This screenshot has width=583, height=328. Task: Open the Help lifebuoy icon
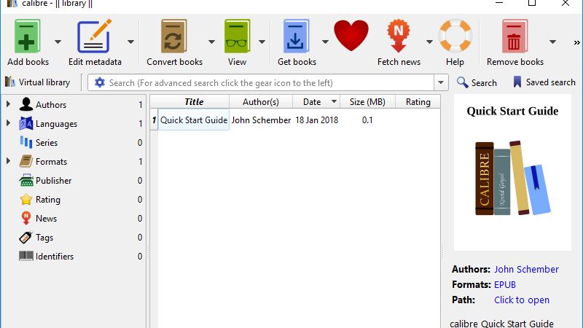point(455,36)
